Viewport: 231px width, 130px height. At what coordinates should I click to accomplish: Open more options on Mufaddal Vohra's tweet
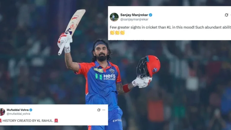pyautogui.click(x=104, y=110)
